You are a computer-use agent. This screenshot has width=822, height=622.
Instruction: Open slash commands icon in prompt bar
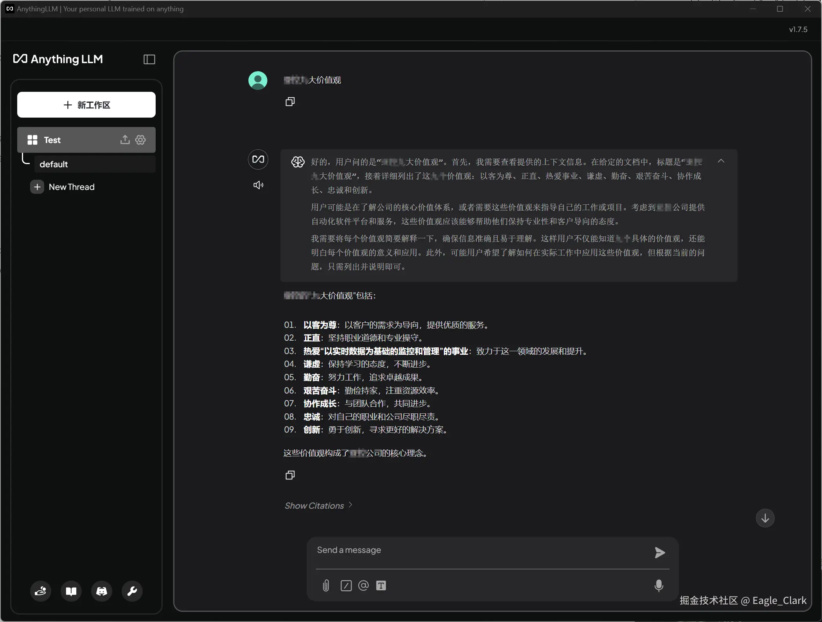click(346, 585)
